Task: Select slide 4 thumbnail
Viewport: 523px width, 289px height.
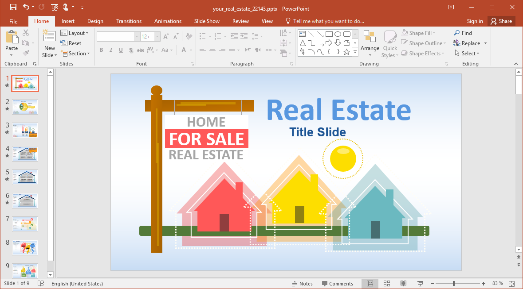Action: 25,154
